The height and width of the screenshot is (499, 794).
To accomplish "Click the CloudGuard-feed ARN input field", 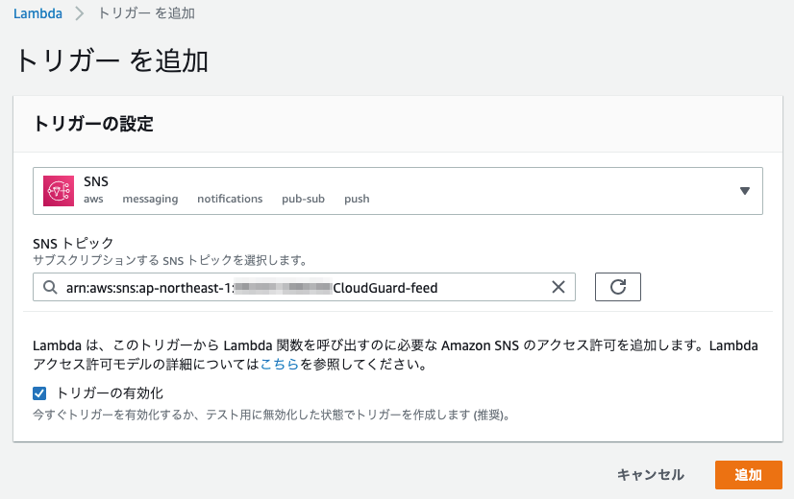I will tap(304, 287).
